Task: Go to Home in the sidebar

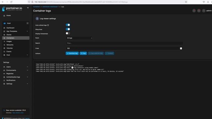Action: pos(8,16)
